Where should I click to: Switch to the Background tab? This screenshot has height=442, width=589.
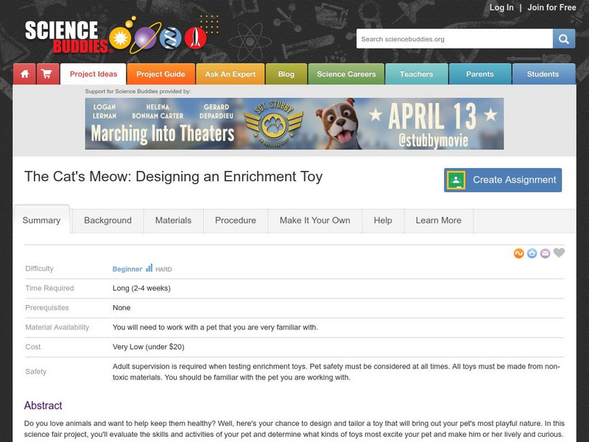coord(107,220)
